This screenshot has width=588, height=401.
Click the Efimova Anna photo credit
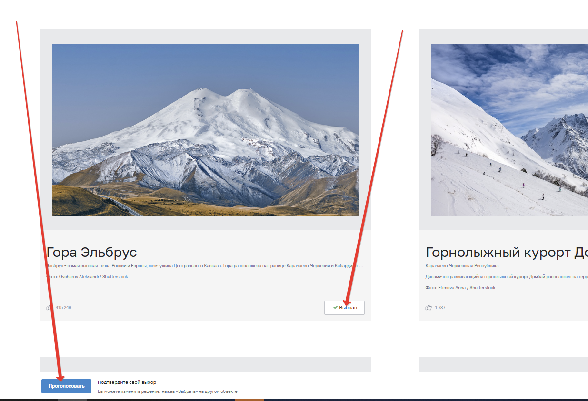coord(460,288)
